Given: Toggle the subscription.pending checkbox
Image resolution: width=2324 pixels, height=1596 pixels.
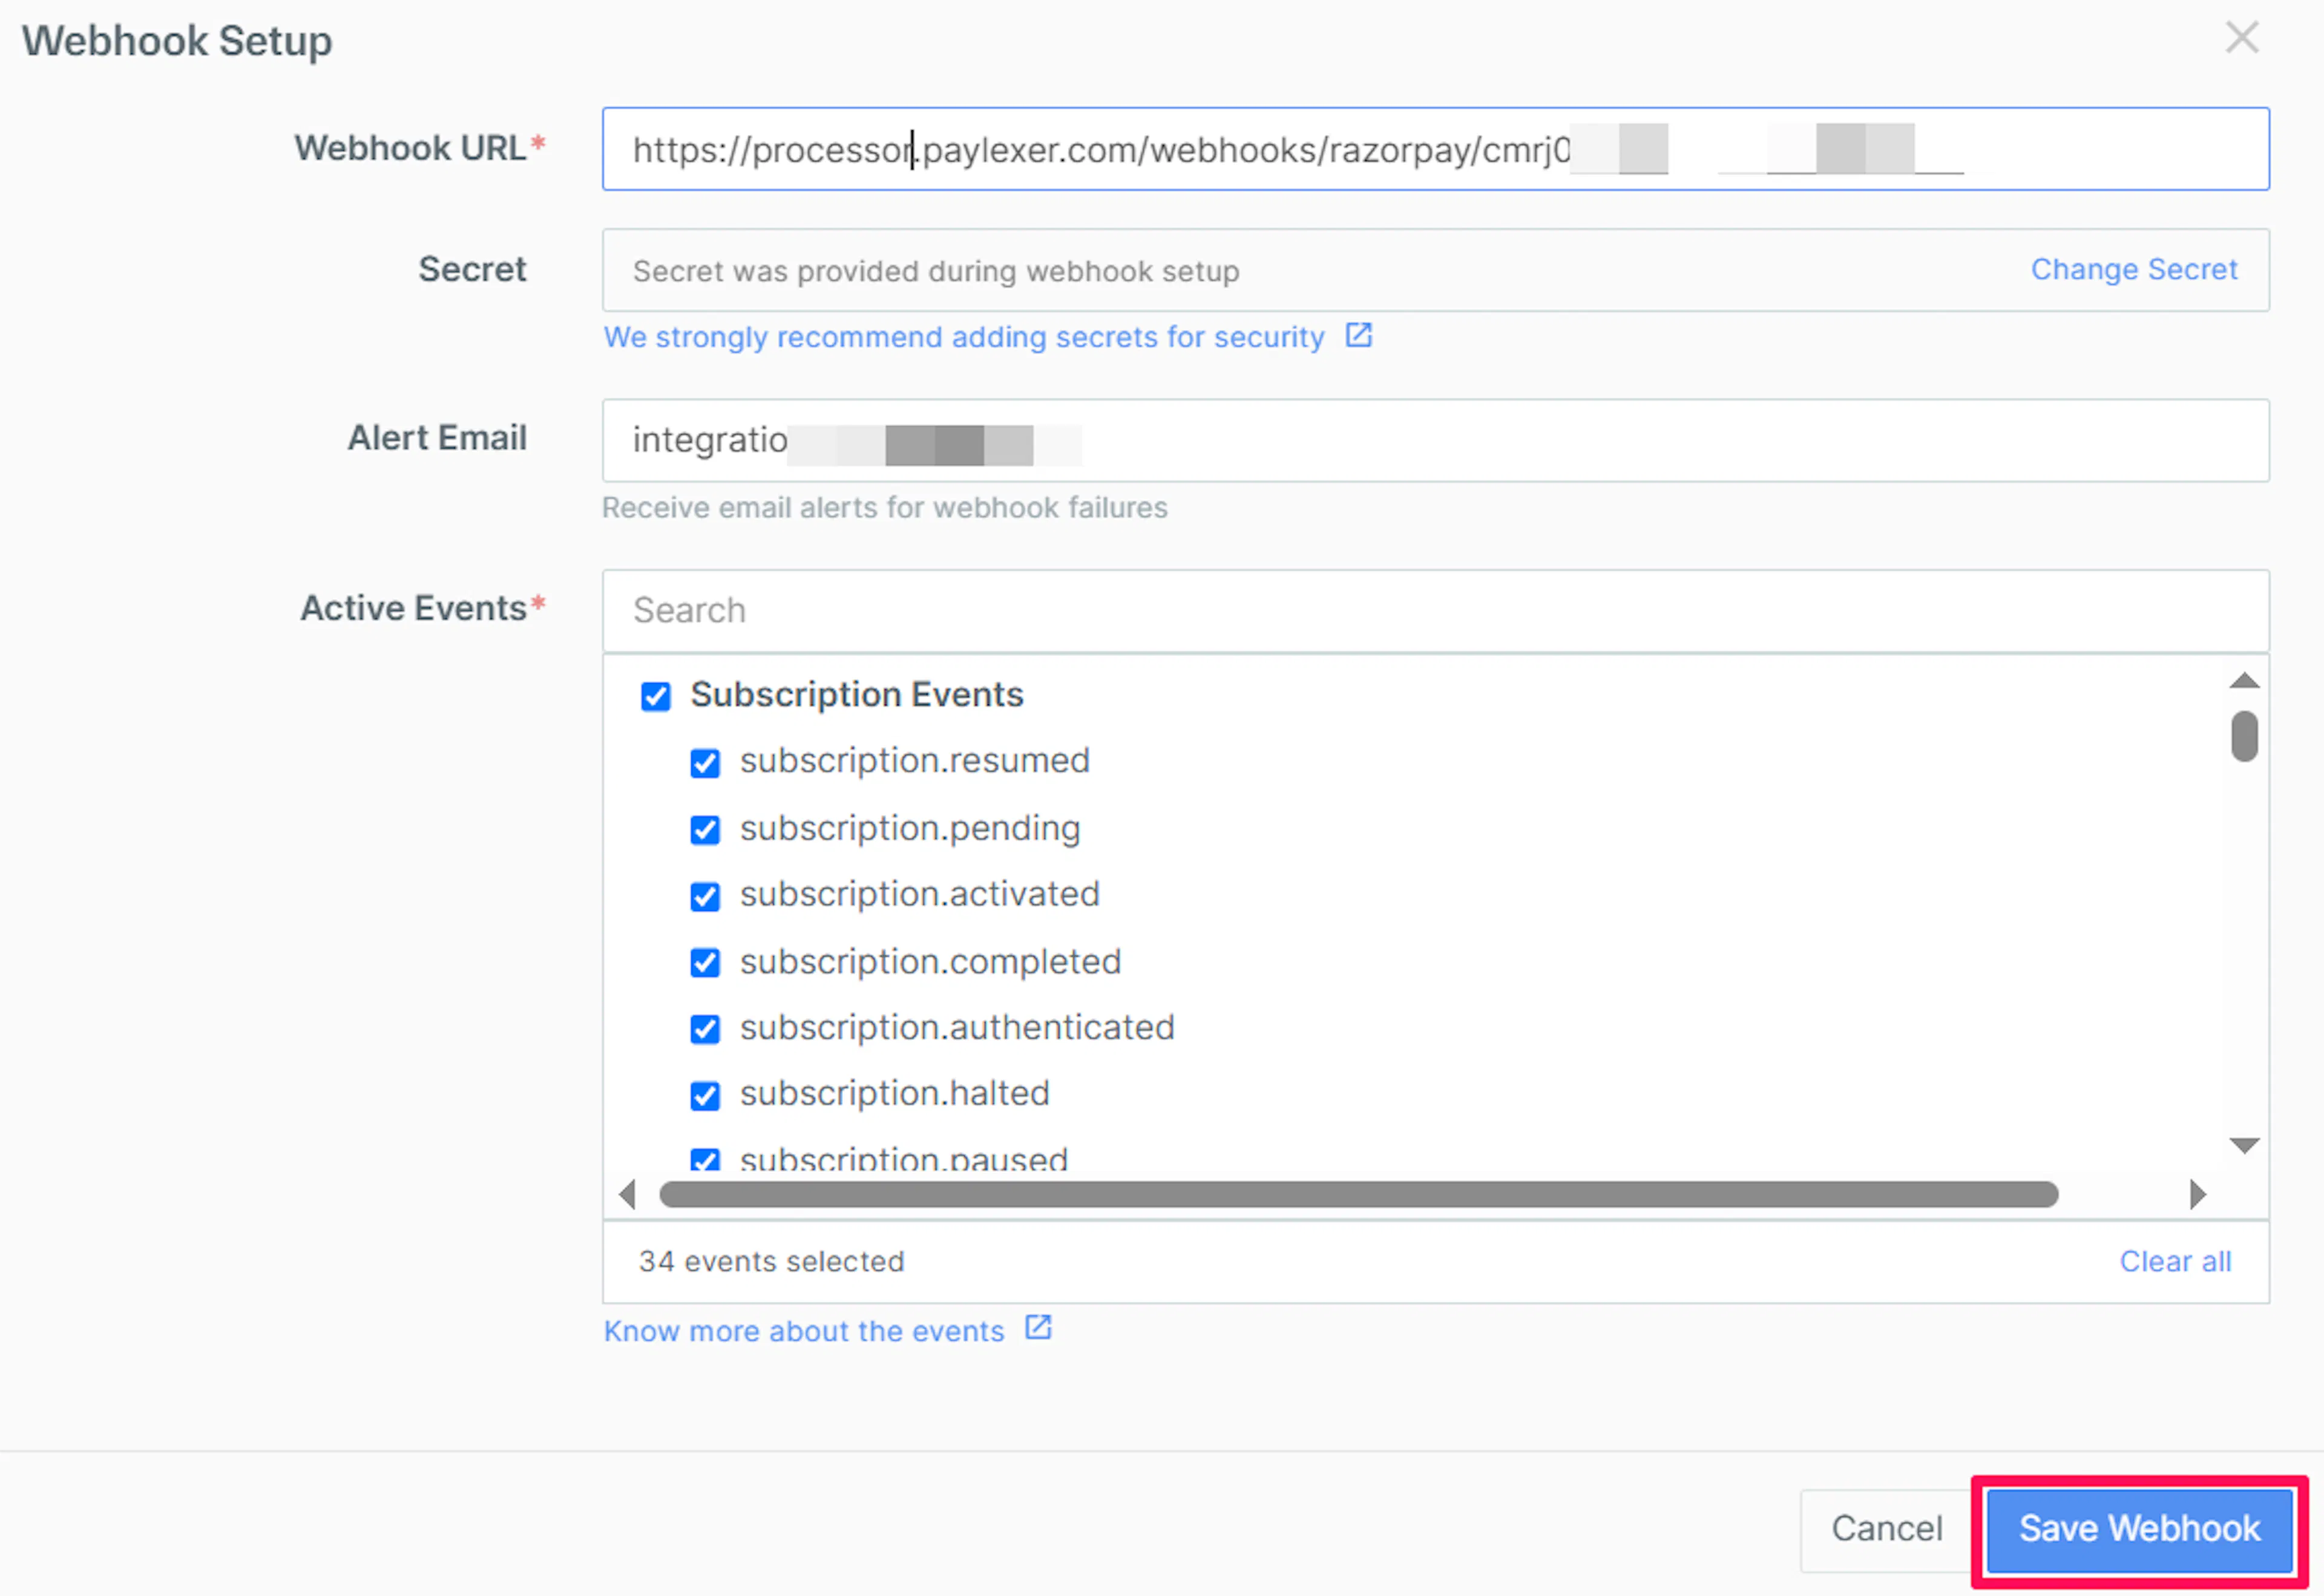Looking at the screenshot, I should [x=705, y=830].
